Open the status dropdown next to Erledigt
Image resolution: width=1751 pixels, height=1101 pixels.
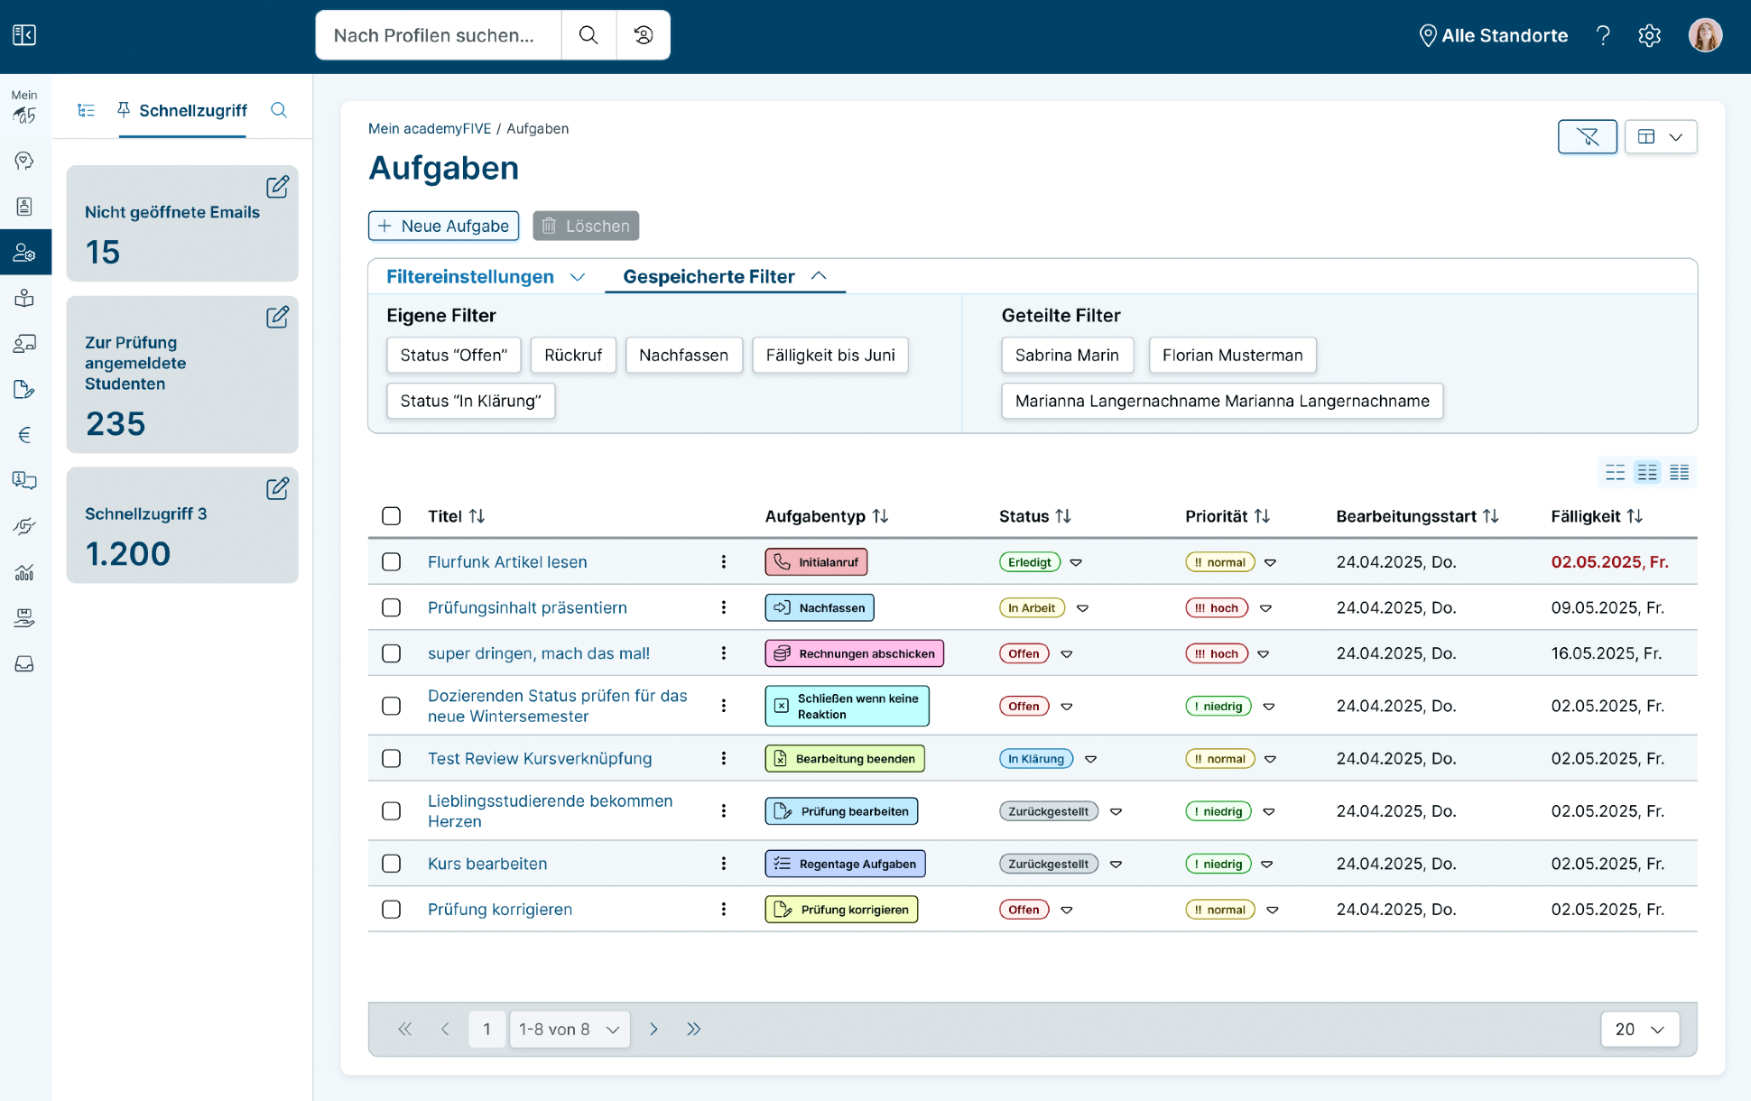coord(1076,562)
